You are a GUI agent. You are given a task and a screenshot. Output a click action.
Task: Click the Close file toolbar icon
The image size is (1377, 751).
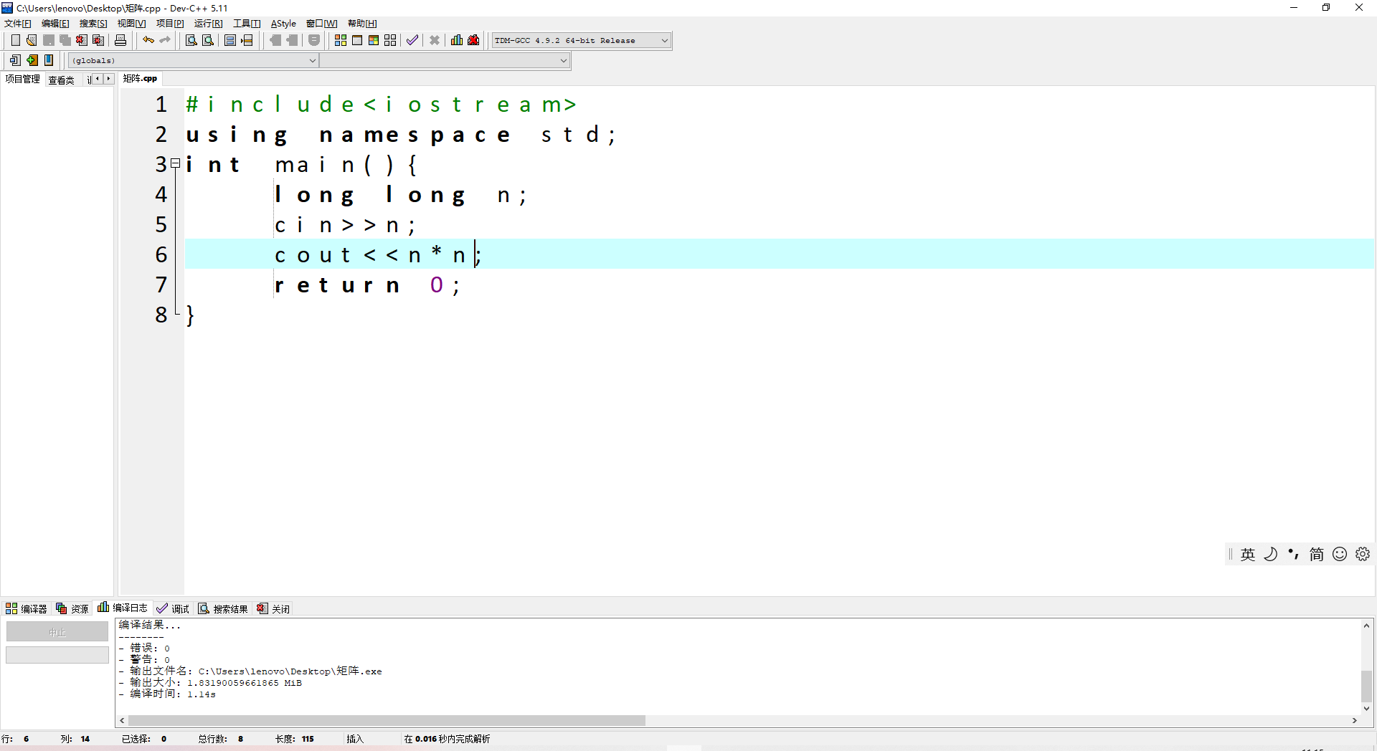82,40
